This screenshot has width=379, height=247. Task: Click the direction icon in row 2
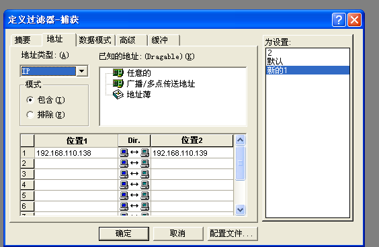[x=134, y=164]
